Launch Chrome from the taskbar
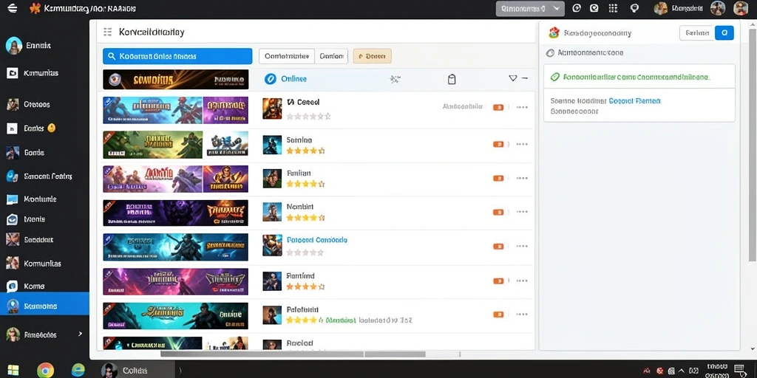 pos(45,371)
